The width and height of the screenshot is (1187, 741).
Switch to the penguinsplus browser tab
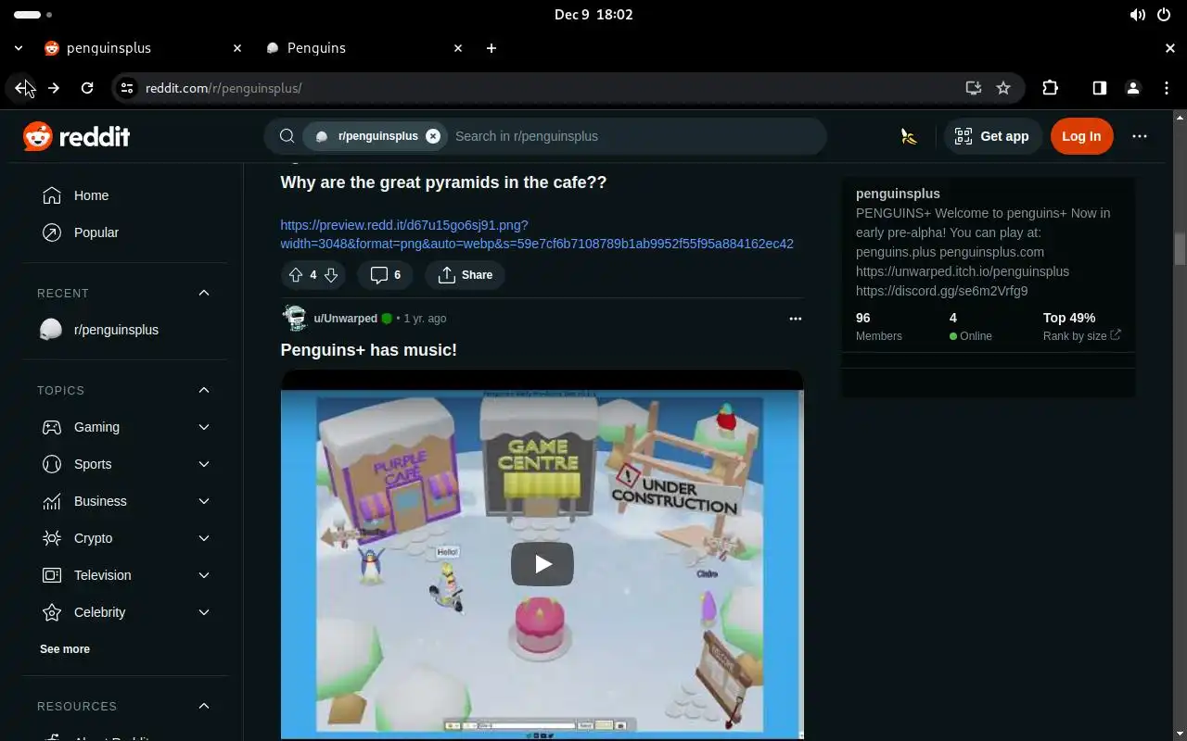(141, 48)
